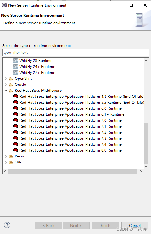The height and width of the screenshot is (234, 151).
Task: Select WildFly 27+ Runtime
Action: coord(37,73)
